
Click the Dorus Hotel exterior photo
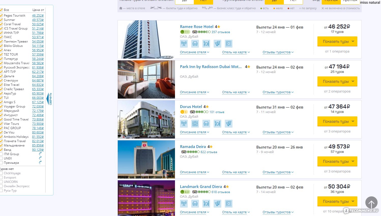146,119
